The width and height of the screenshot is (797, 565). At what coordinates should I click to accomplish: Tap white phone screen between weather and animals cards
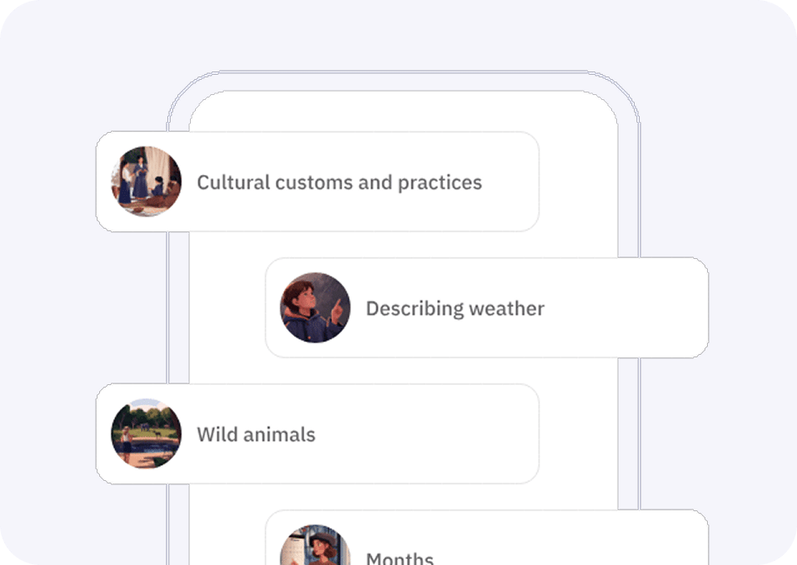coord(404,371)
